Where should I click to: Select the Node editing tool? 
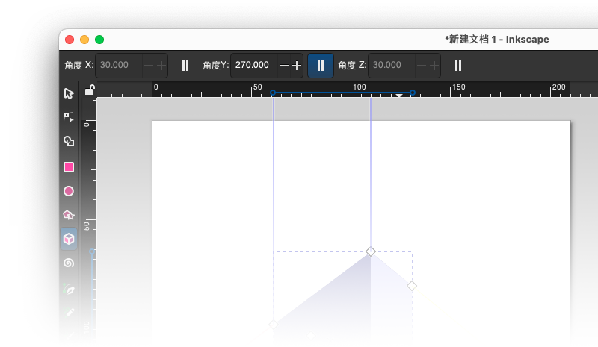point(69,117)
